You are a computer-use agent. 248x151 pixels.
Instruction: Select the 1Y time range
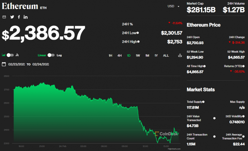tap(156, 56)
